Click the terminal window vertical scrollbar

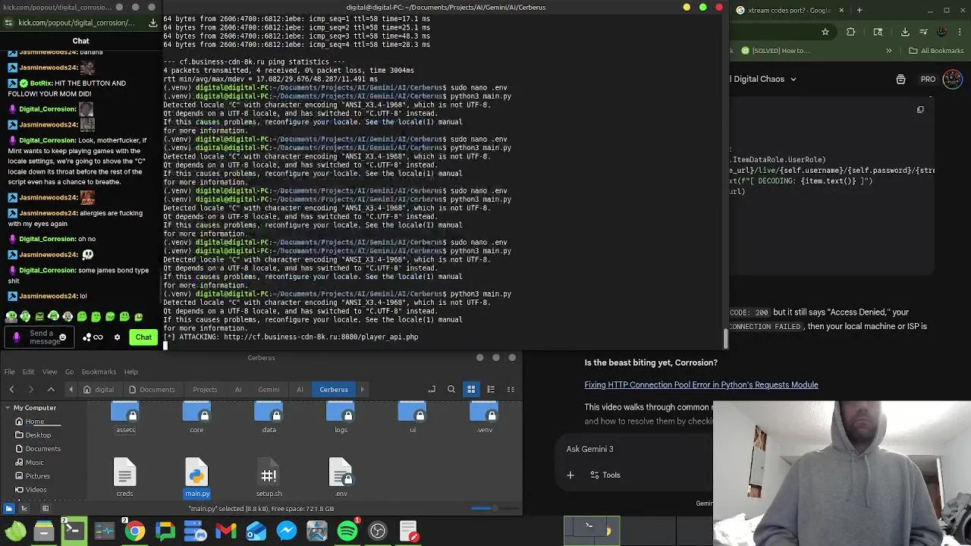[x=725, y=340]
